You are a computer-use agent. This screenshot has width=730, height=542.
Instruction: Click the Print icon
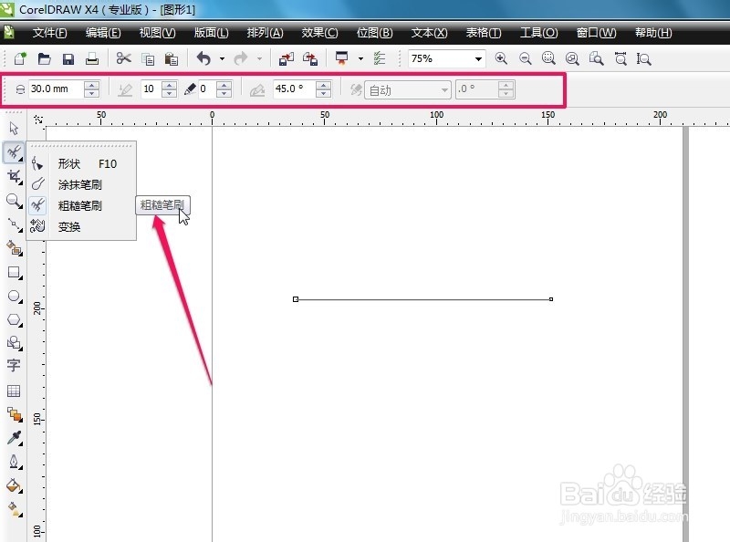[92, 58]
